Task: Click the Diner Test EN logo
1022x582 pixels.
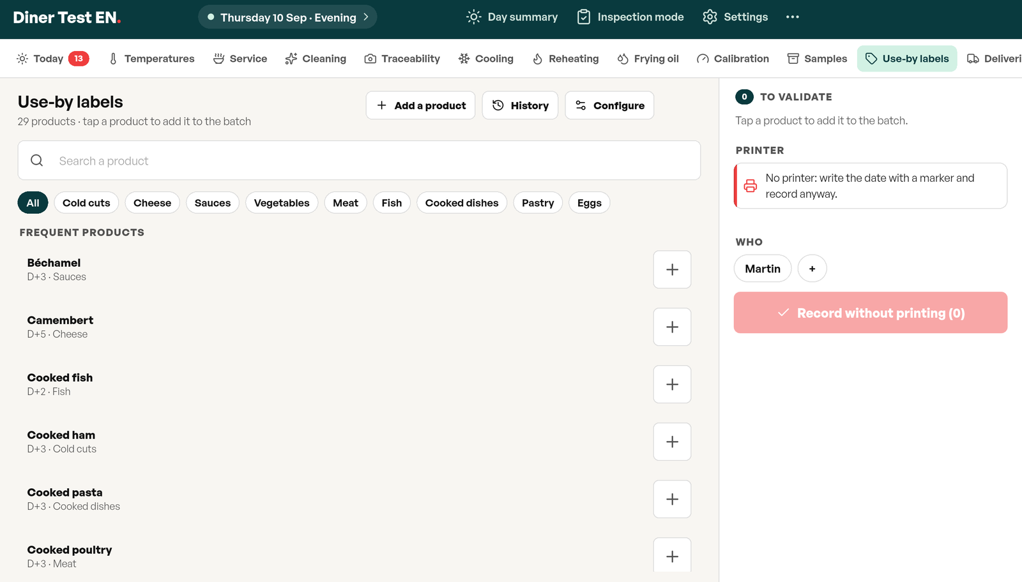Action: tap(67, 17)
